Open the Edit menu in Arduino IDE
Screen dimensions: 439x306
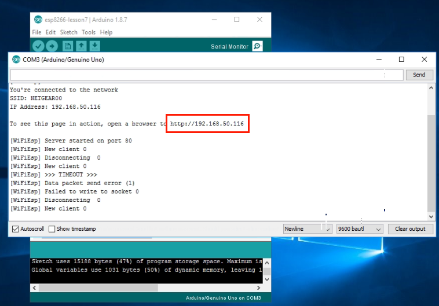(50, 32)
